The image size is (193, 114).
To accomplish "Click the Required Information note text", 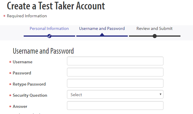I will click(27, 16).
